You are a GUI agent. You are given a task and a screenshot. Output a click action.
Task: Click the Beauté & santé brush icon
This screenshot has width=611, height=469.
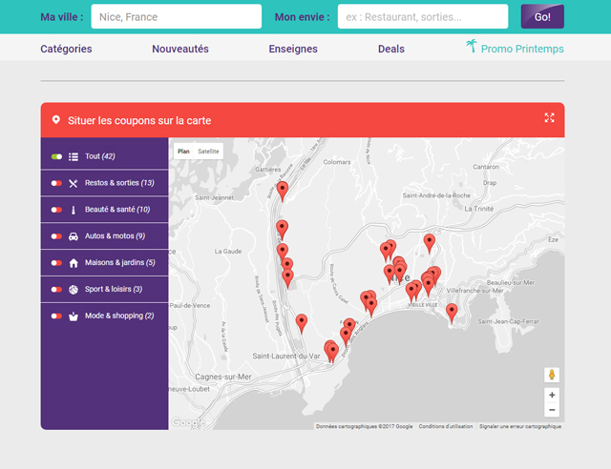coord(74,210)
